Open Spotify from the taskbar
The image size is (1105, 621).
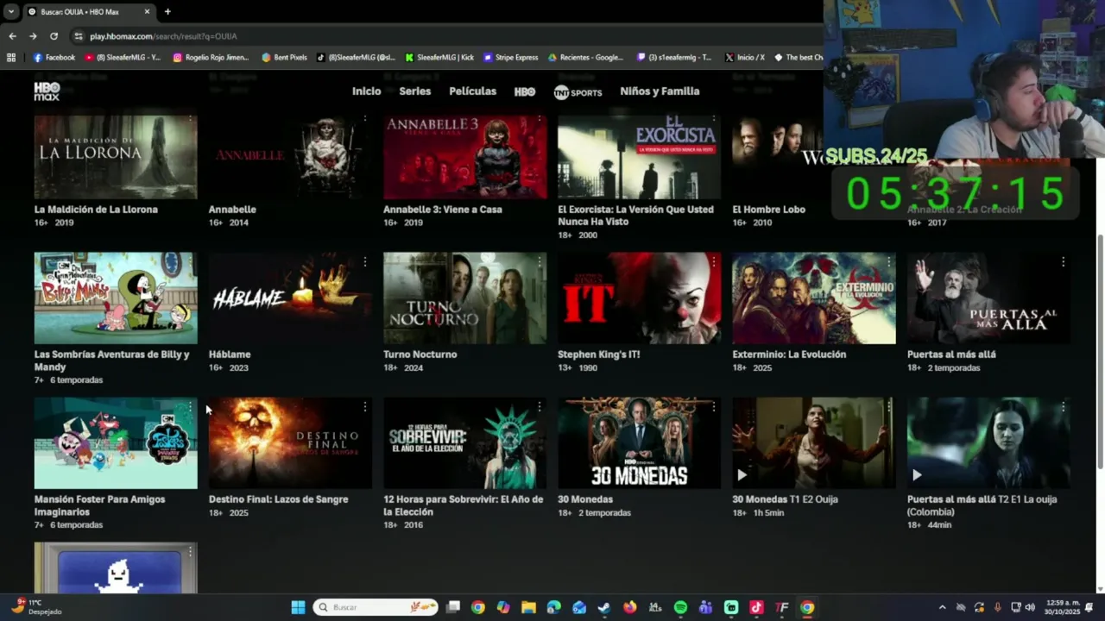pyautogui.click(x=680, y=607)
